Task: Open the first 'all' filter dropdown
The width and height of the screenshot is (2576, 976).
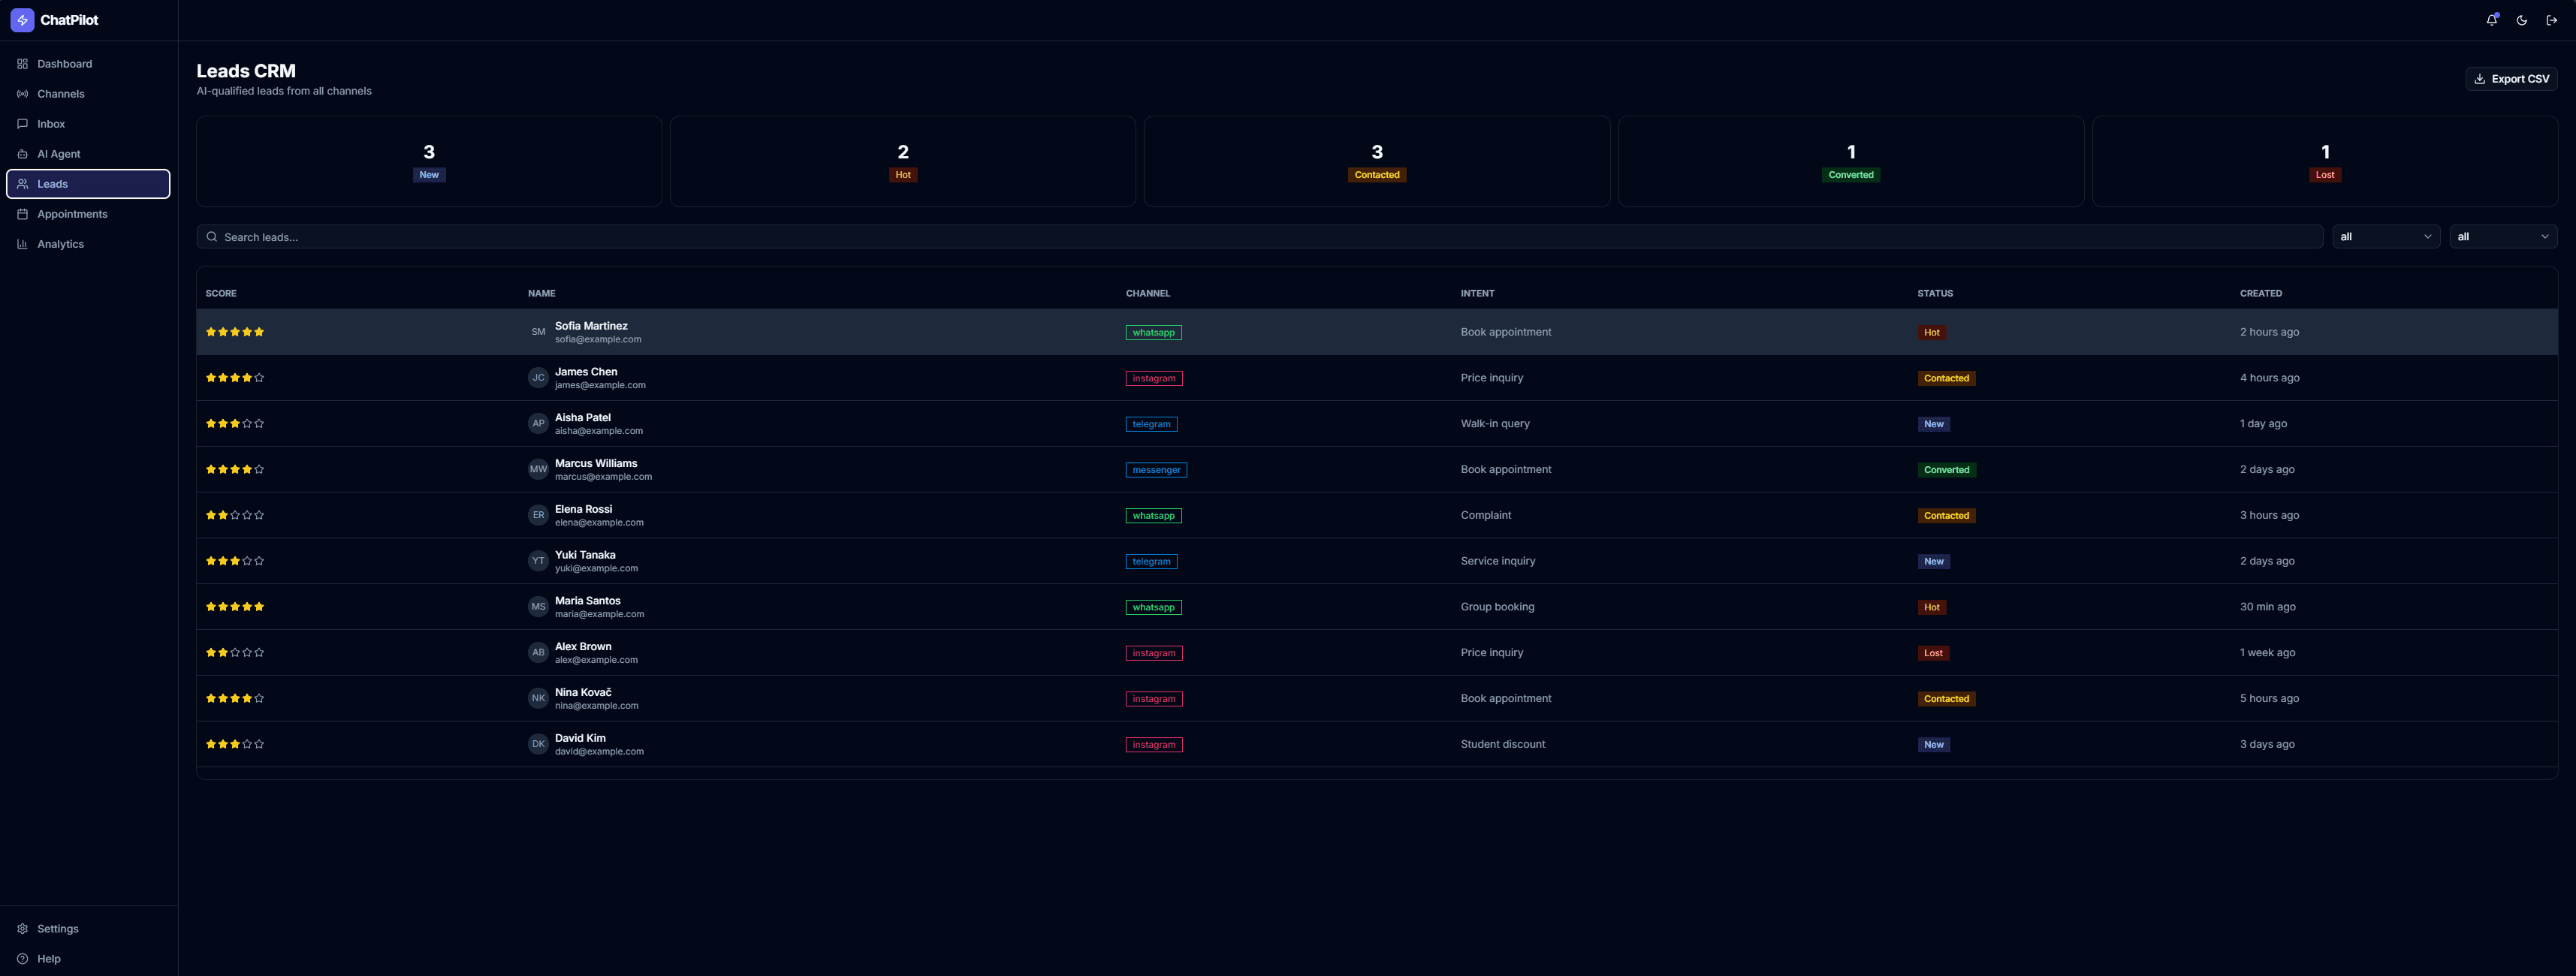Action: point(2386,237)
